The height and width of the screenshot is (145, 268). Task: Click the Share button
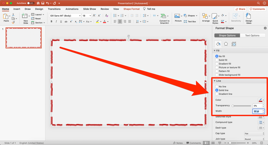[240, 9]
